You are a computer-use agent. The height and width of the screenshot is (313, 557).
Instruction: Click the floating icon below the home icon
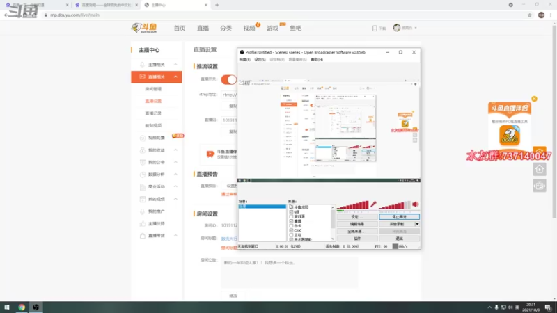[540, 186]
